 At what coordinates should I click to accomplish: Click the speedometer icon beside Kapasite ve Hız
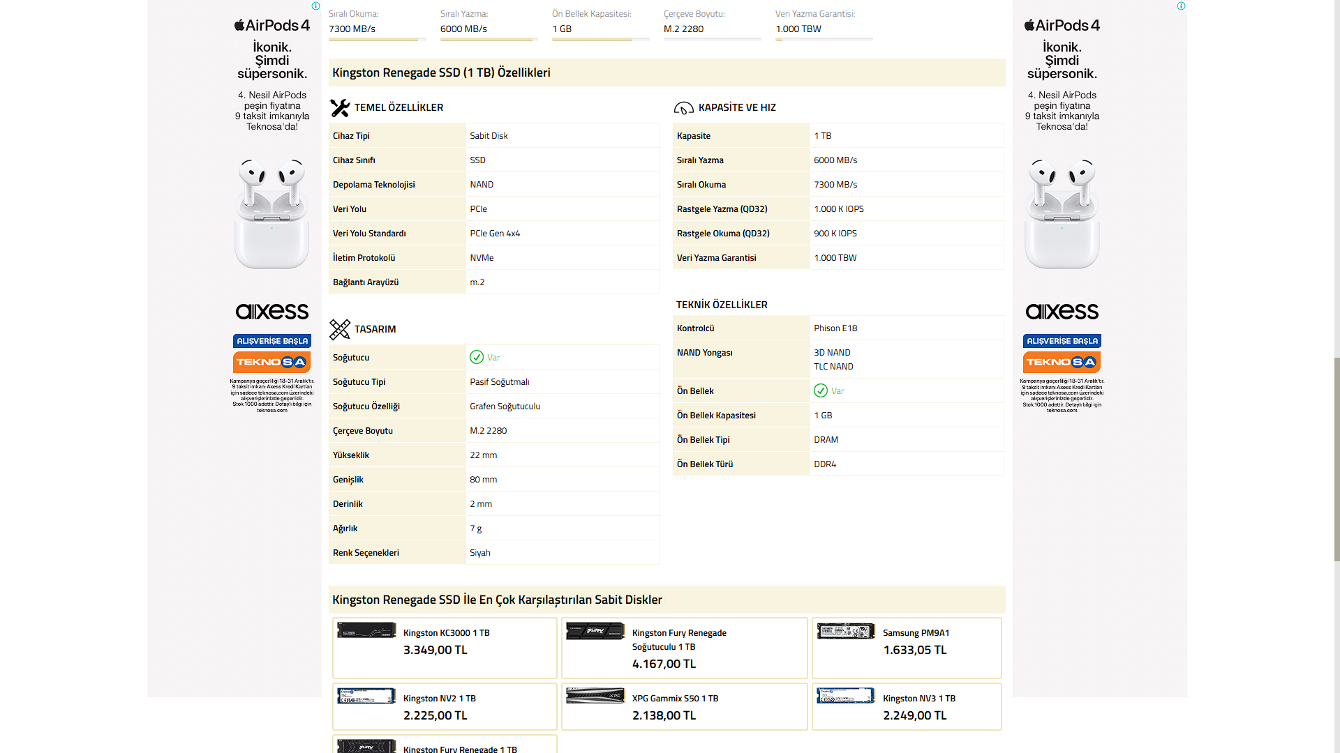683,107
